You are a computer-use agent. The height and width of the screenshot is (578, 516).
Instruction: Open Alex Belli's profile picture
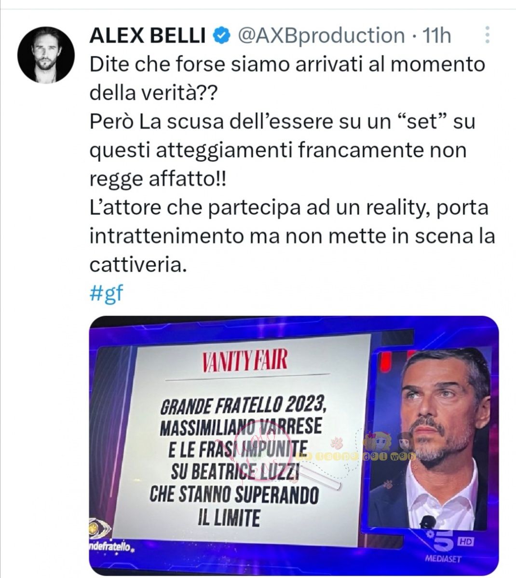coord(46,55)
